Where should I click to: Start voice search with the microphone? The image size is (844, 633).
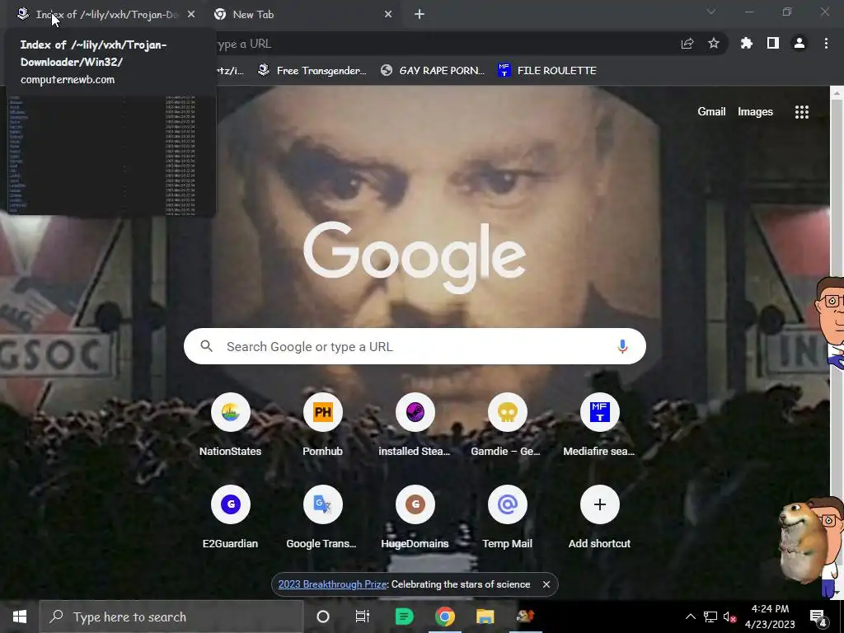[x=622, y=346]
